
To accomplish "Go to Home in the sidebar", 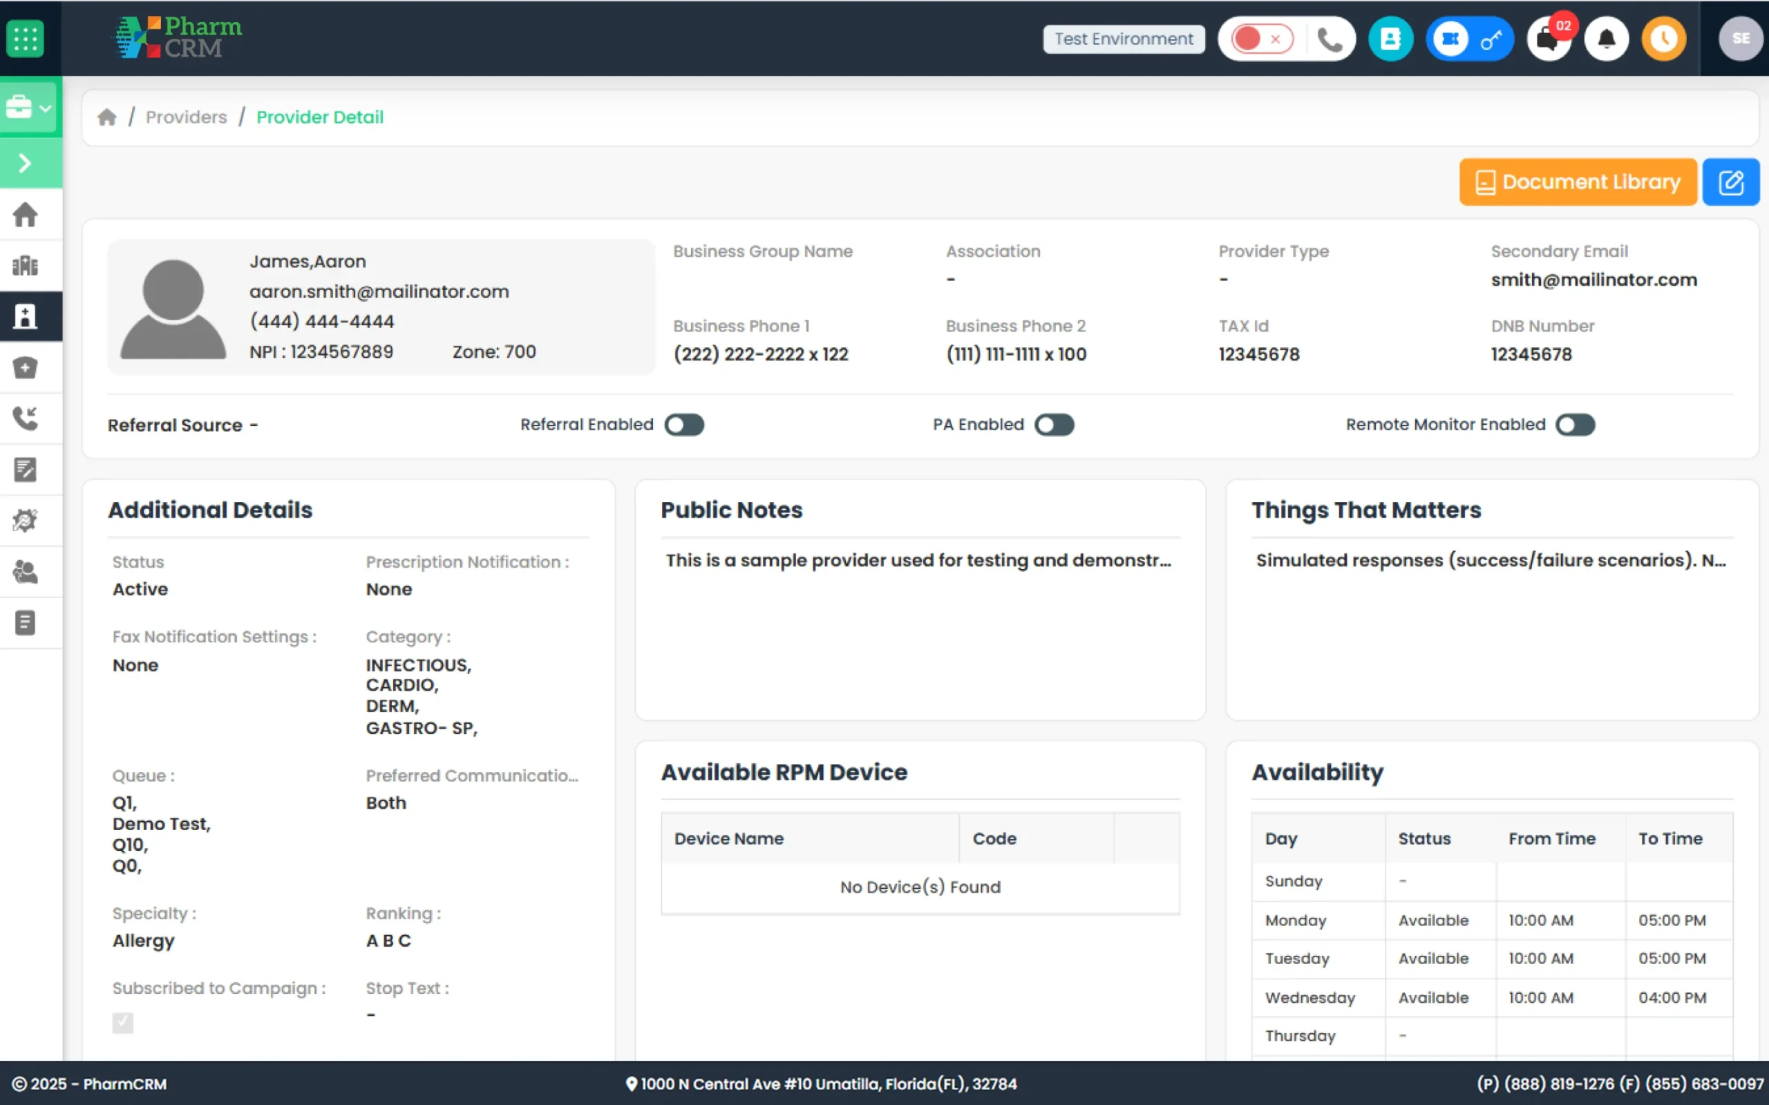I will click(x=25, y=215).
